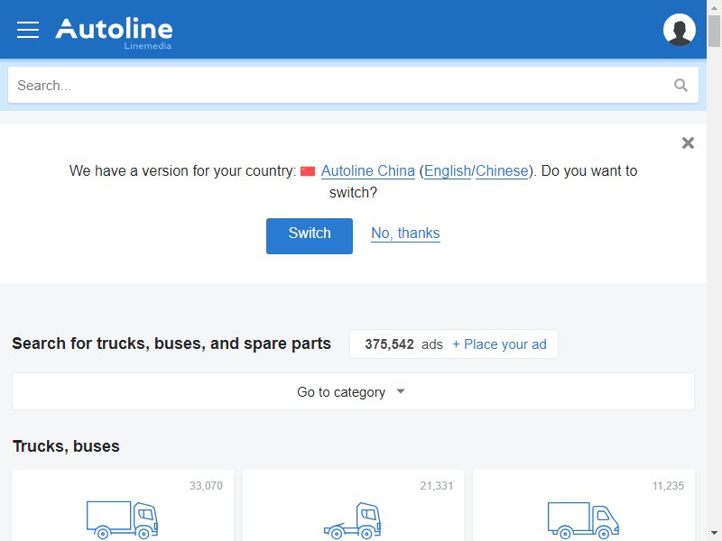Choose the Chinese version link
Image resolution: width=722 pixels, height=541 pixels.
[x=502, y=170]
